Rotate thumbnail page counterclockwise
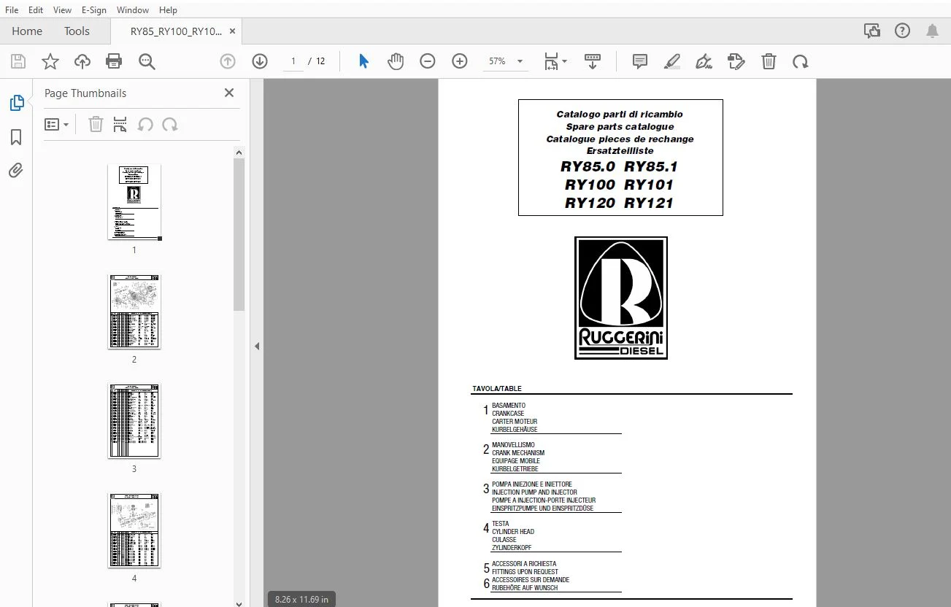 [145, 125]
